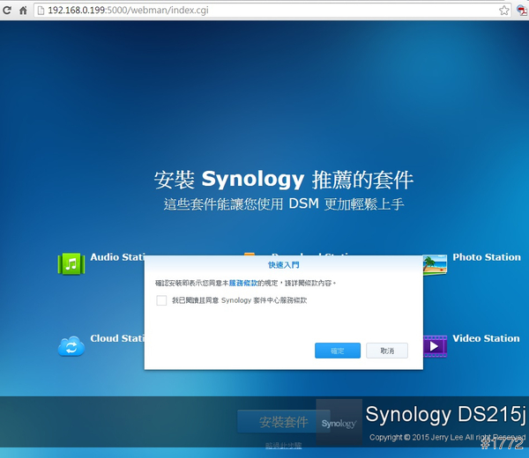This screenshot has width=529, height=458.
Task: Click the Video Station label text
Action: pyautogui.click(x=487, y=338)
